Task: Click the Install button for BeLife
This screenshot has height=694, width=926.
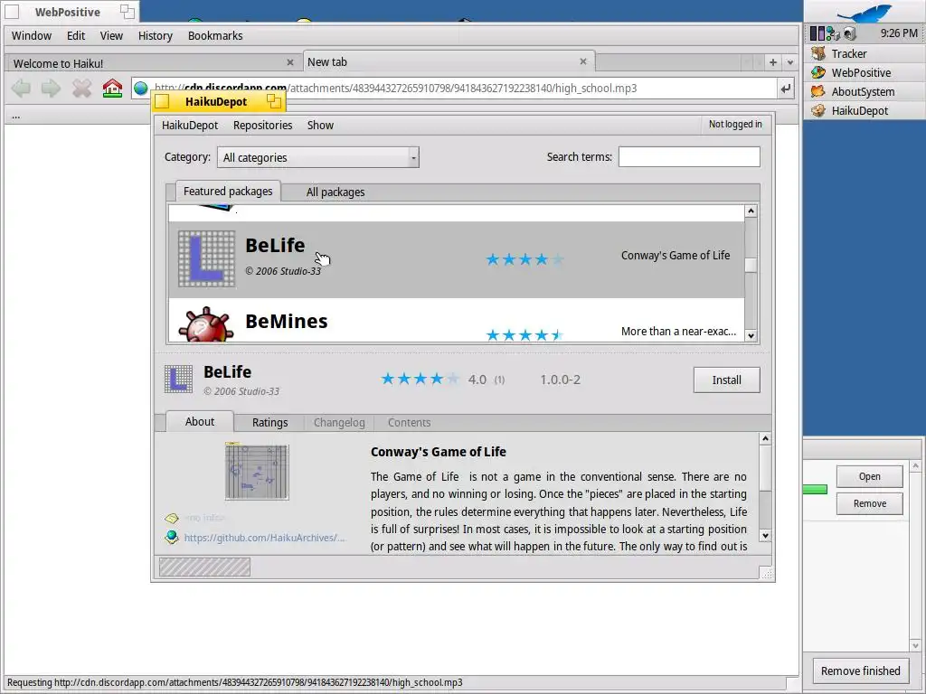Action: coord(726,380)
